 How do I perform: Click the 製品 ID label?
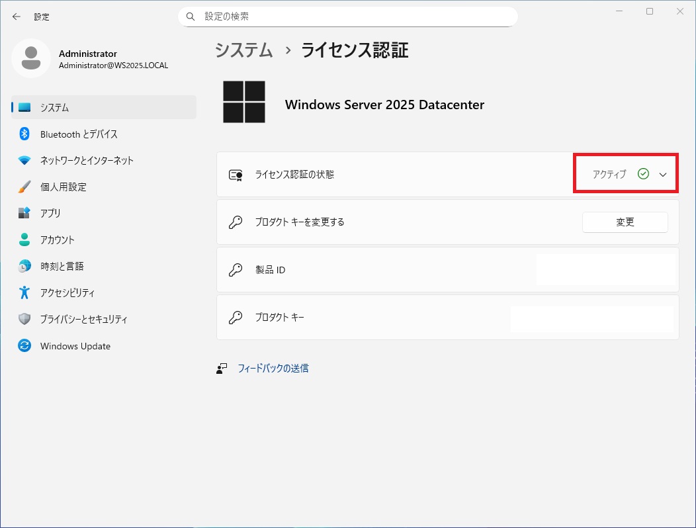point(270,269)
